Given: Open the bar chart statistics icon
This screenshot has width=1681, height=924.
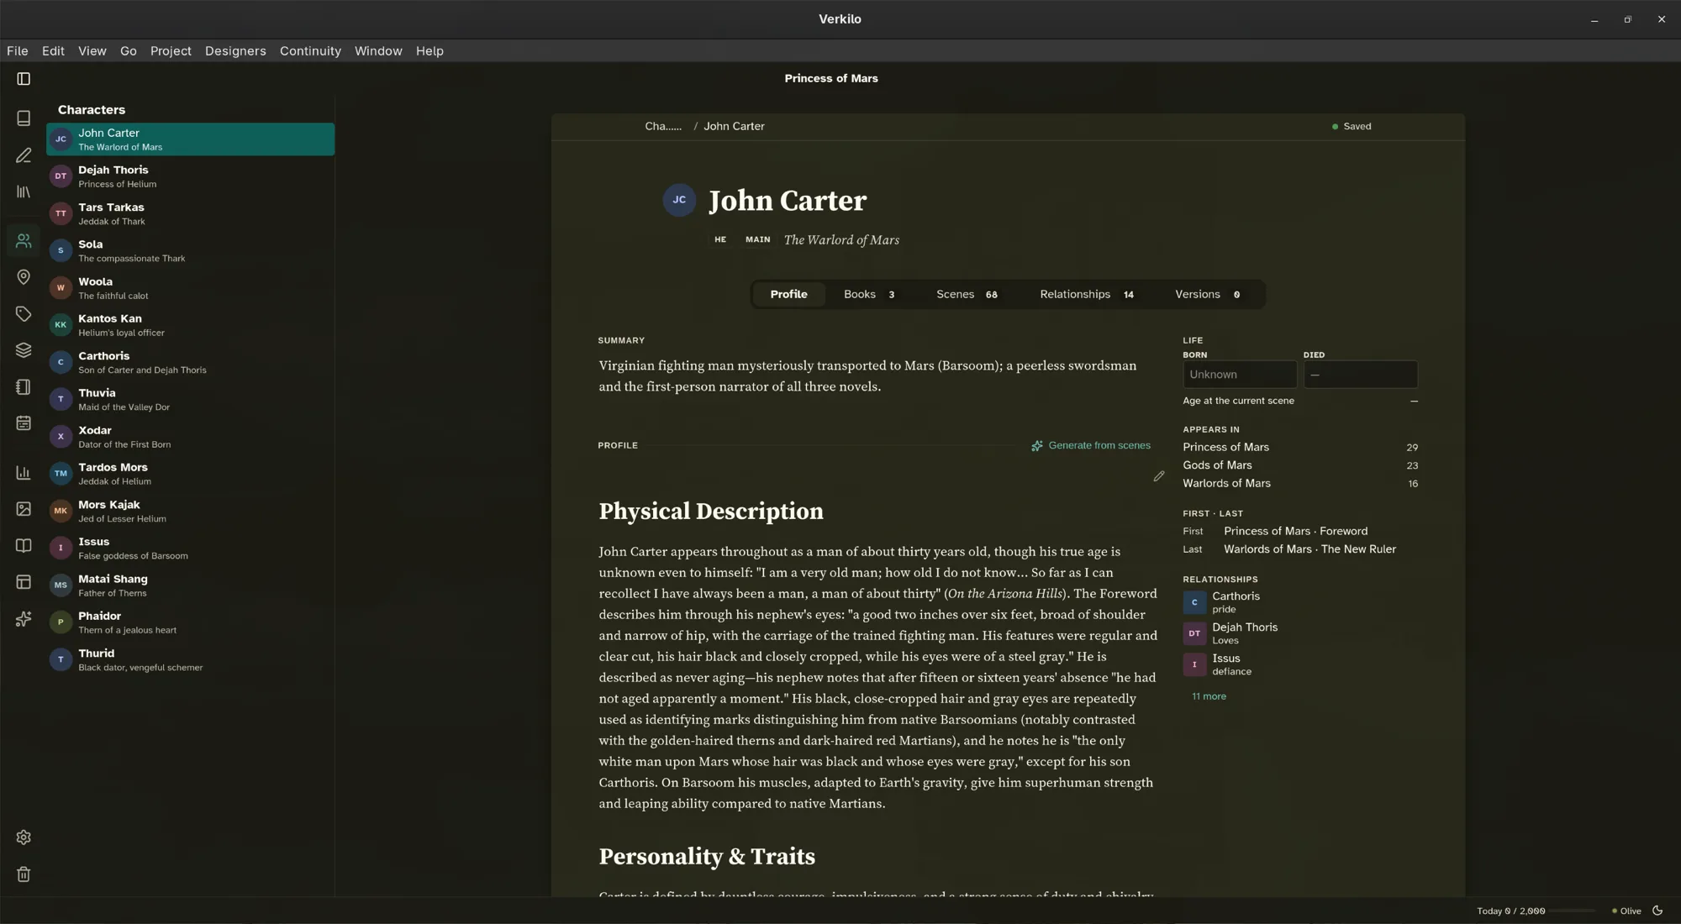Looking at the screenshot, I should (24, 473).
